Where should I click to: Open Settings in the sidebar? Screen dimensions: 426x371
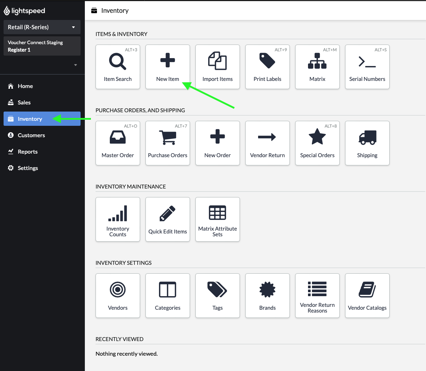pos(42,168)
